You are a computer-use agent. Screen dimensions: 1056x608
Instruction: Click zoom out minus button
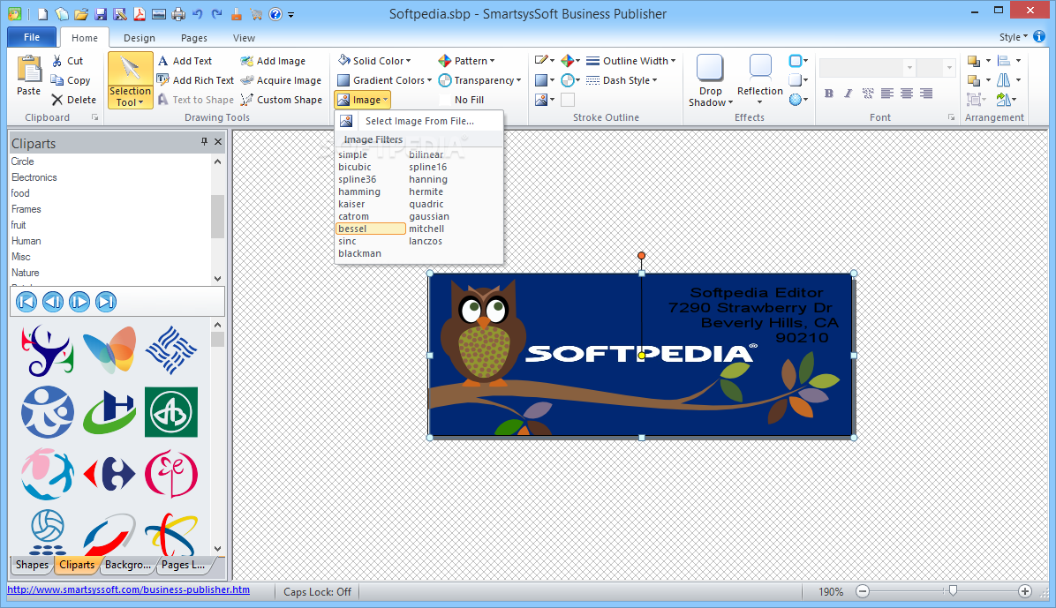tap(863, 591)
